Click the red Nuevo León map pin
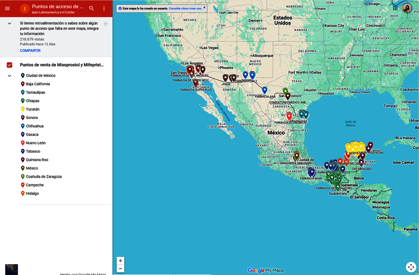The height and width of the screenshot is (275, 419). (x=289, y=116)
